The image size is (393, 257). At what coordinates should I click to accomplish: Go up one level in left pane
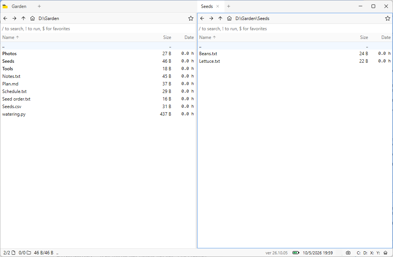[23, 18]
